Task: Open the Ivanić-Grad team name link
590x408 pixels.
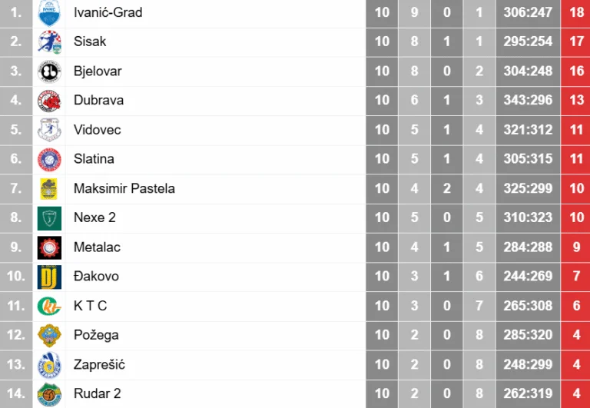Action: click(108, 12)
